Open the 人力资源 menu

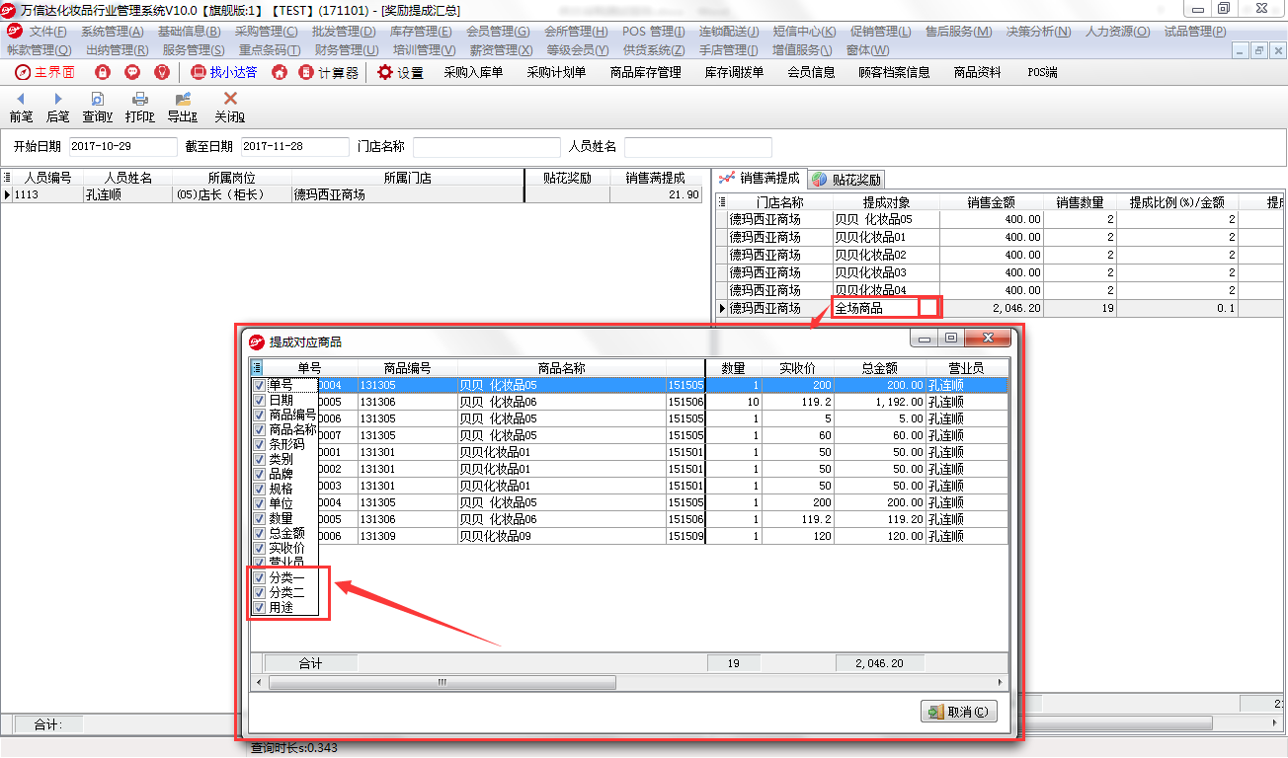1117,32
